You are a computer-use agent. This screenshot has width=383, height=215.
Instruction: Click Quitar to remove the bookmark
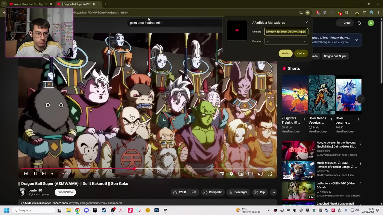[301, 53]
